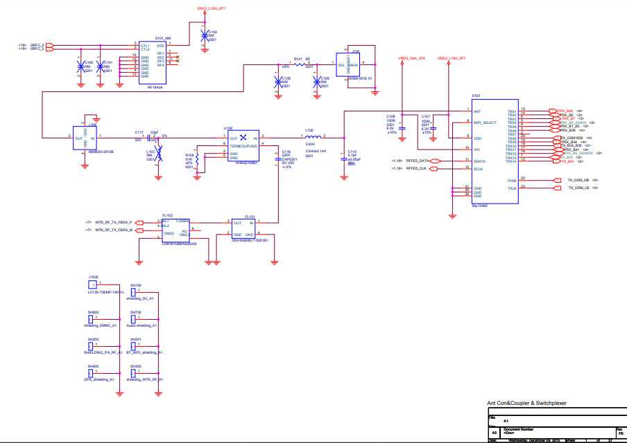The width and height of the screenshot is (627, 443).
Task: Select shield symbol SH700 Audio-shielding_A1
Action: [x=133, y=319]
